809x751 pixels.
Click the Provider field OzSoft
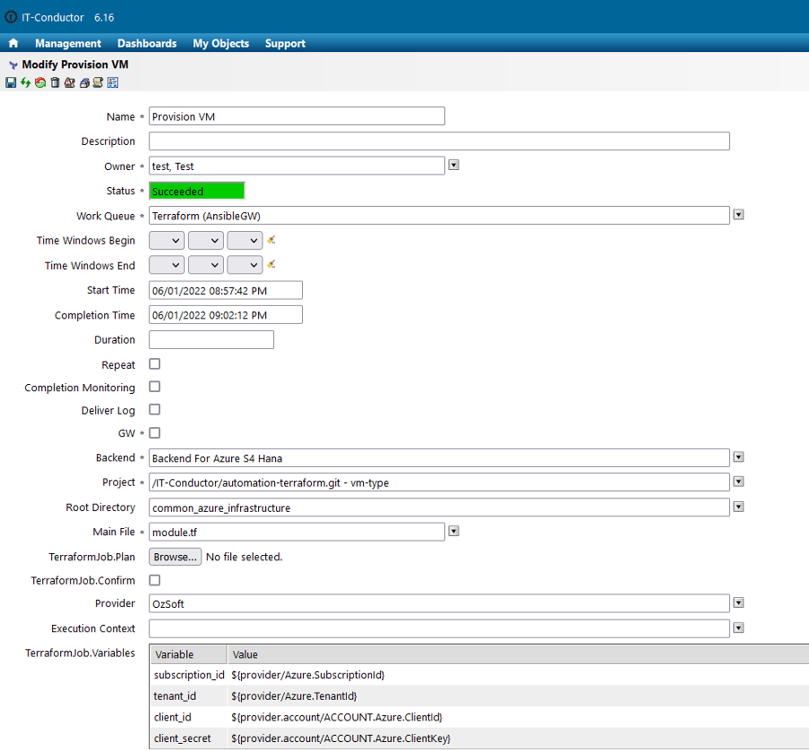(x=439, y=603)
